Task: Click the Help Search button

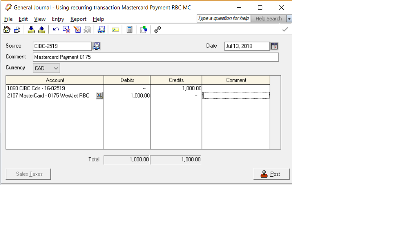Action: tap(269, 18)
